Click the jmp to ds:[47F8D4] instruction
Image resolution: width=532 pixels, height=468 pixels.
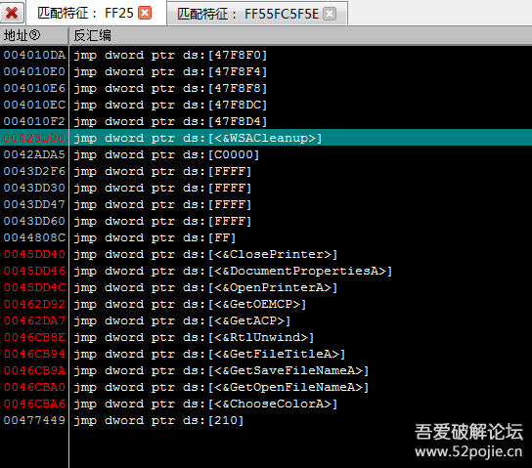click(x=170, y=121)
